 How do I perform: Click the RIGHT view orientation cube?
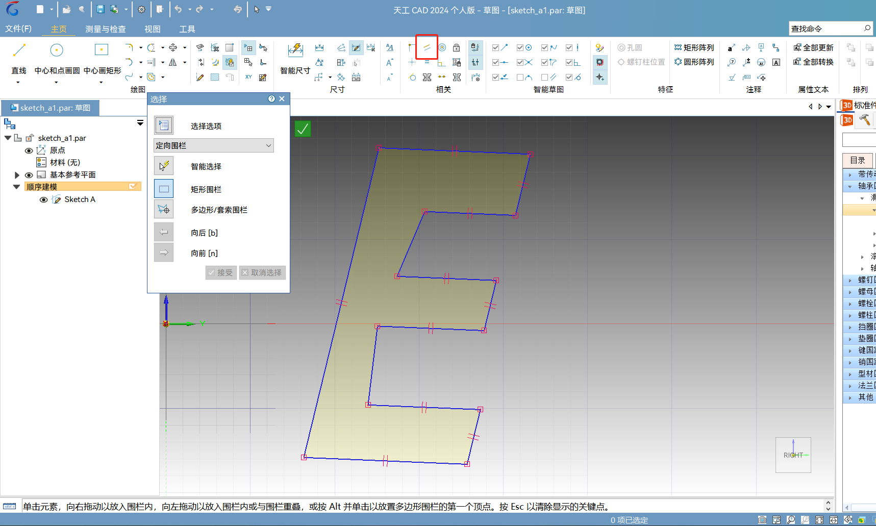[x=793, y=455]
